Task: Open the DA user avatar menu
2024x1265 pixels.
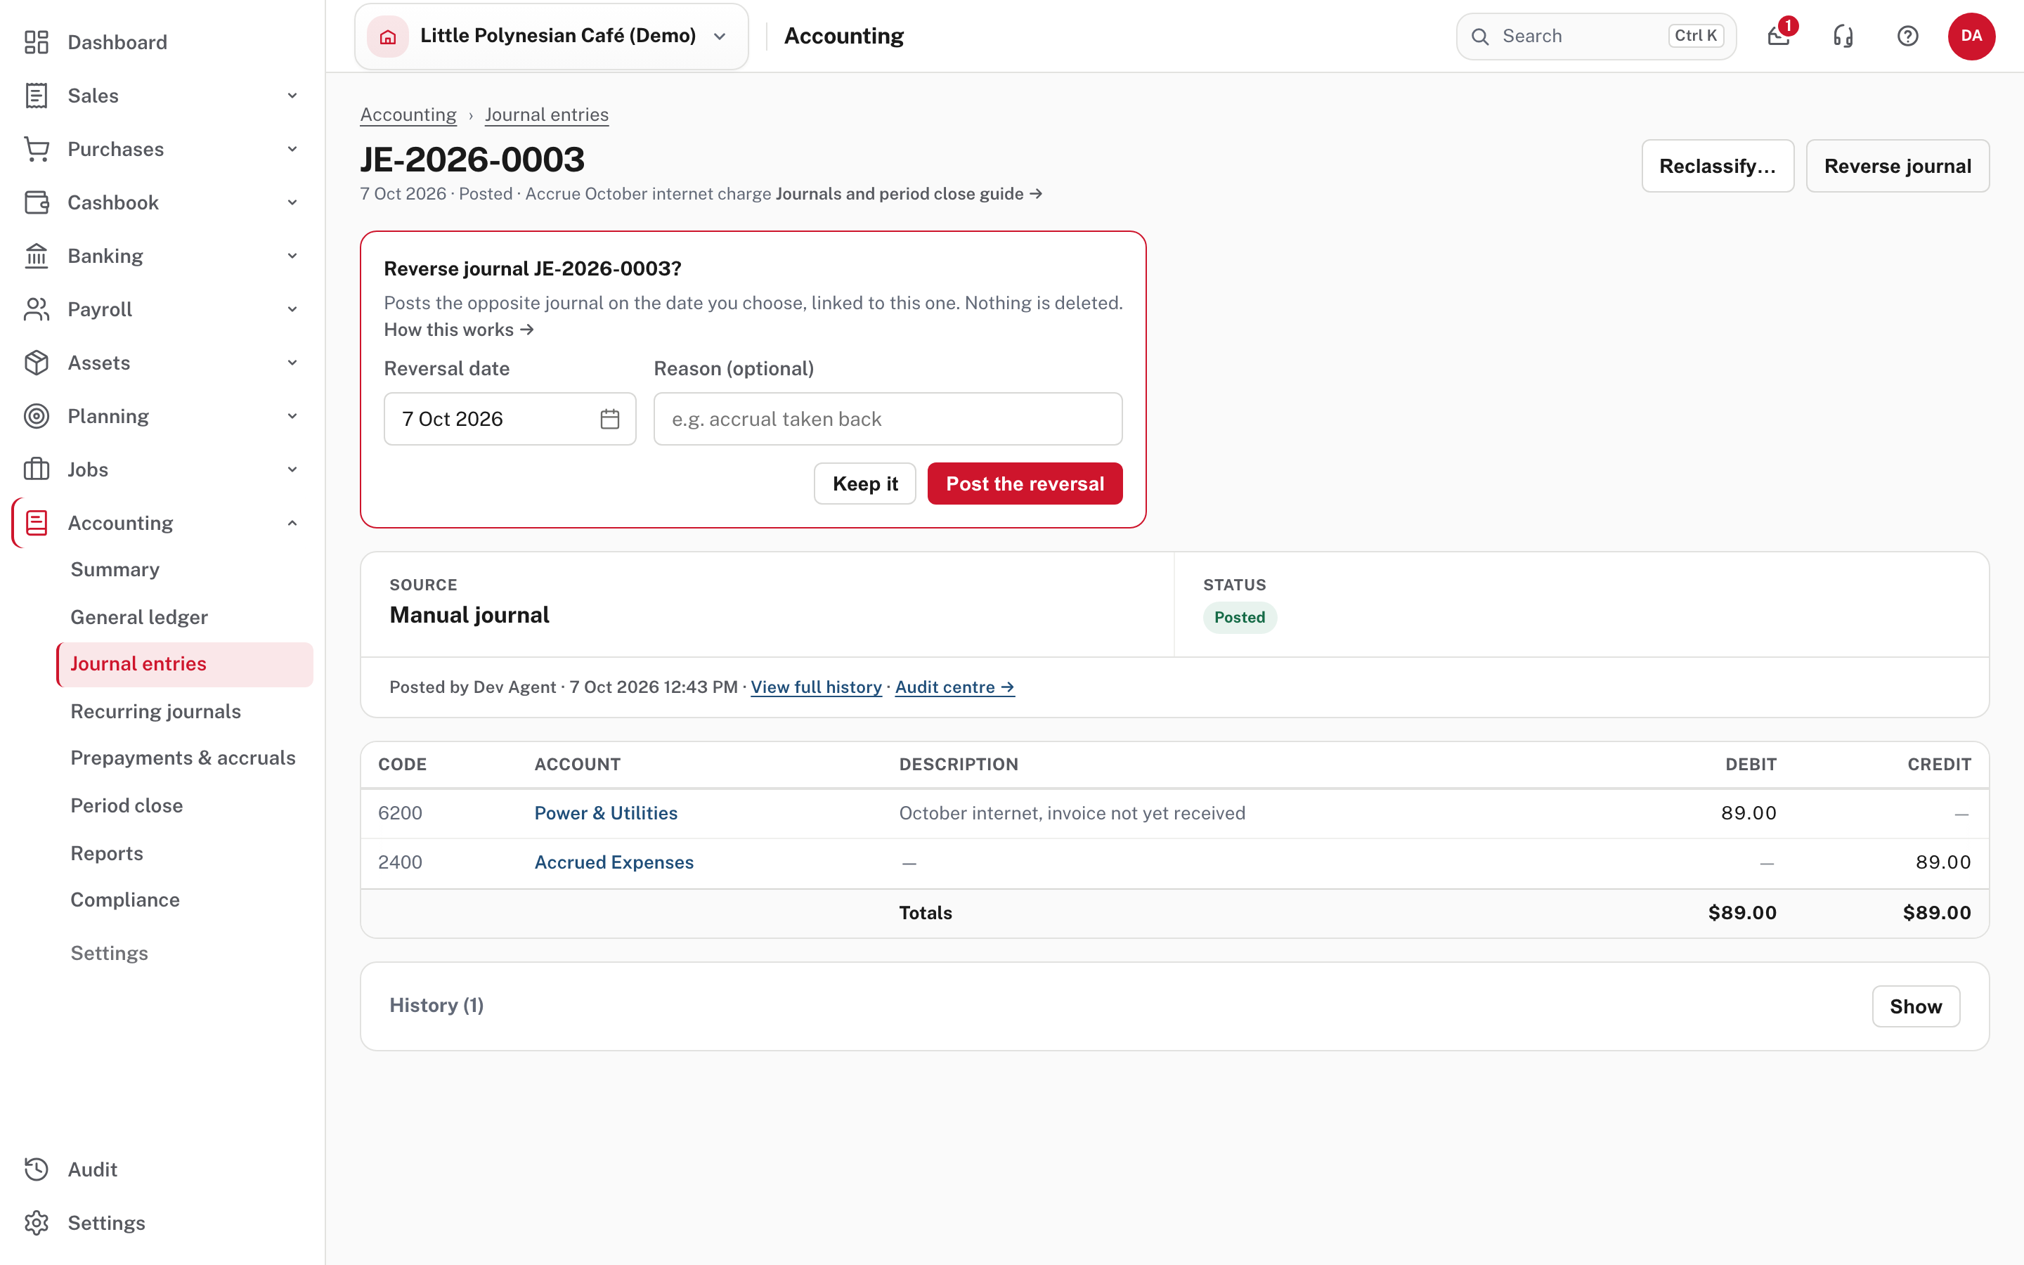Action: (x=1971, y=36)
